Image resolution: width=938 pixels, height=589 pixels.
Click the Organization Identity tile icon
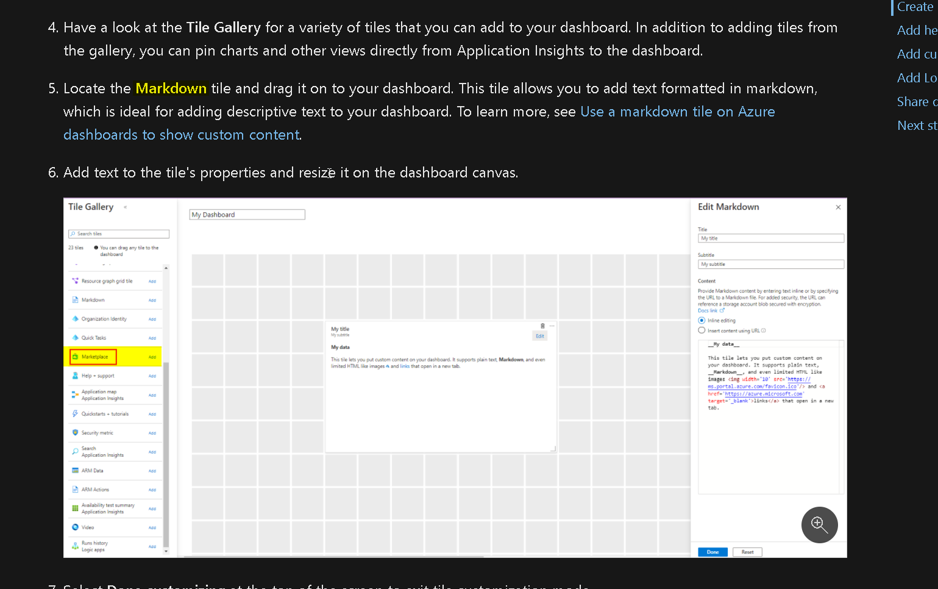point(74,318)
